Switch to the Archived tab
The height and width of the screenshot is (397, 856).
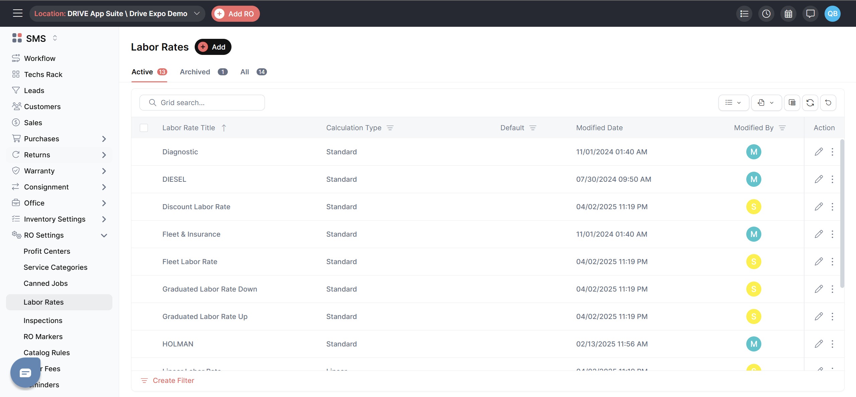[195, 72]
